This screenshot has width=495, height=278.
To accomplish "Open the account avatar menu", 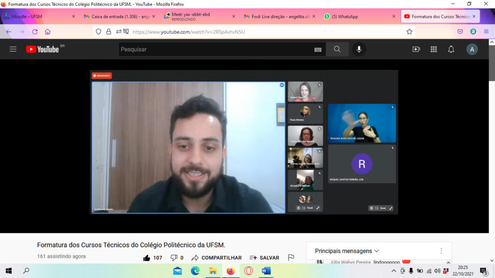I will [472, 49].
